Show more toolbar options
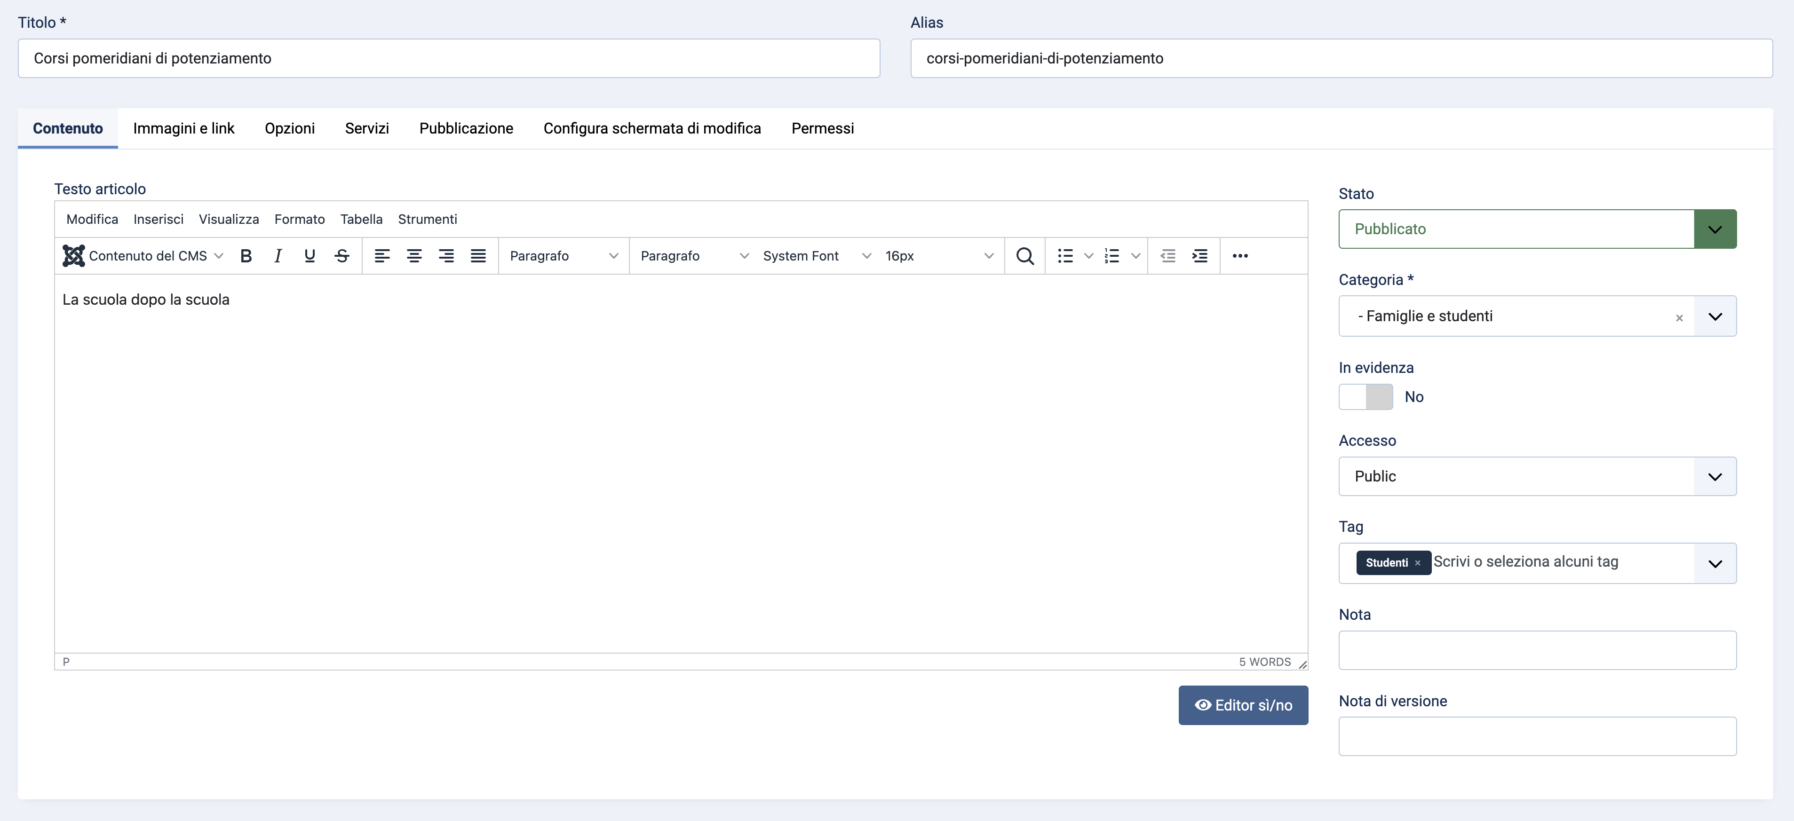This screenshot has height=821, width=1794. click(1240, 255)
